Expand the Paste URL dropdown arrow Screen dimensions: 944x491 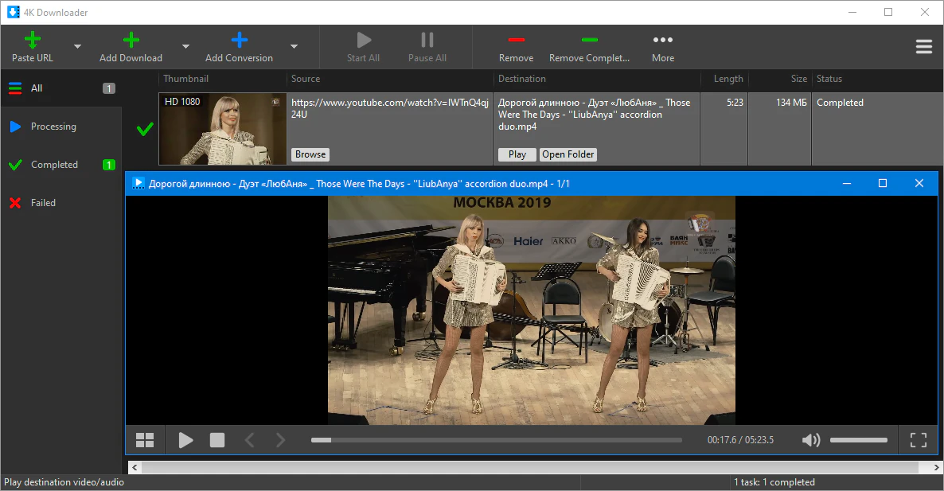click(77, 47)
